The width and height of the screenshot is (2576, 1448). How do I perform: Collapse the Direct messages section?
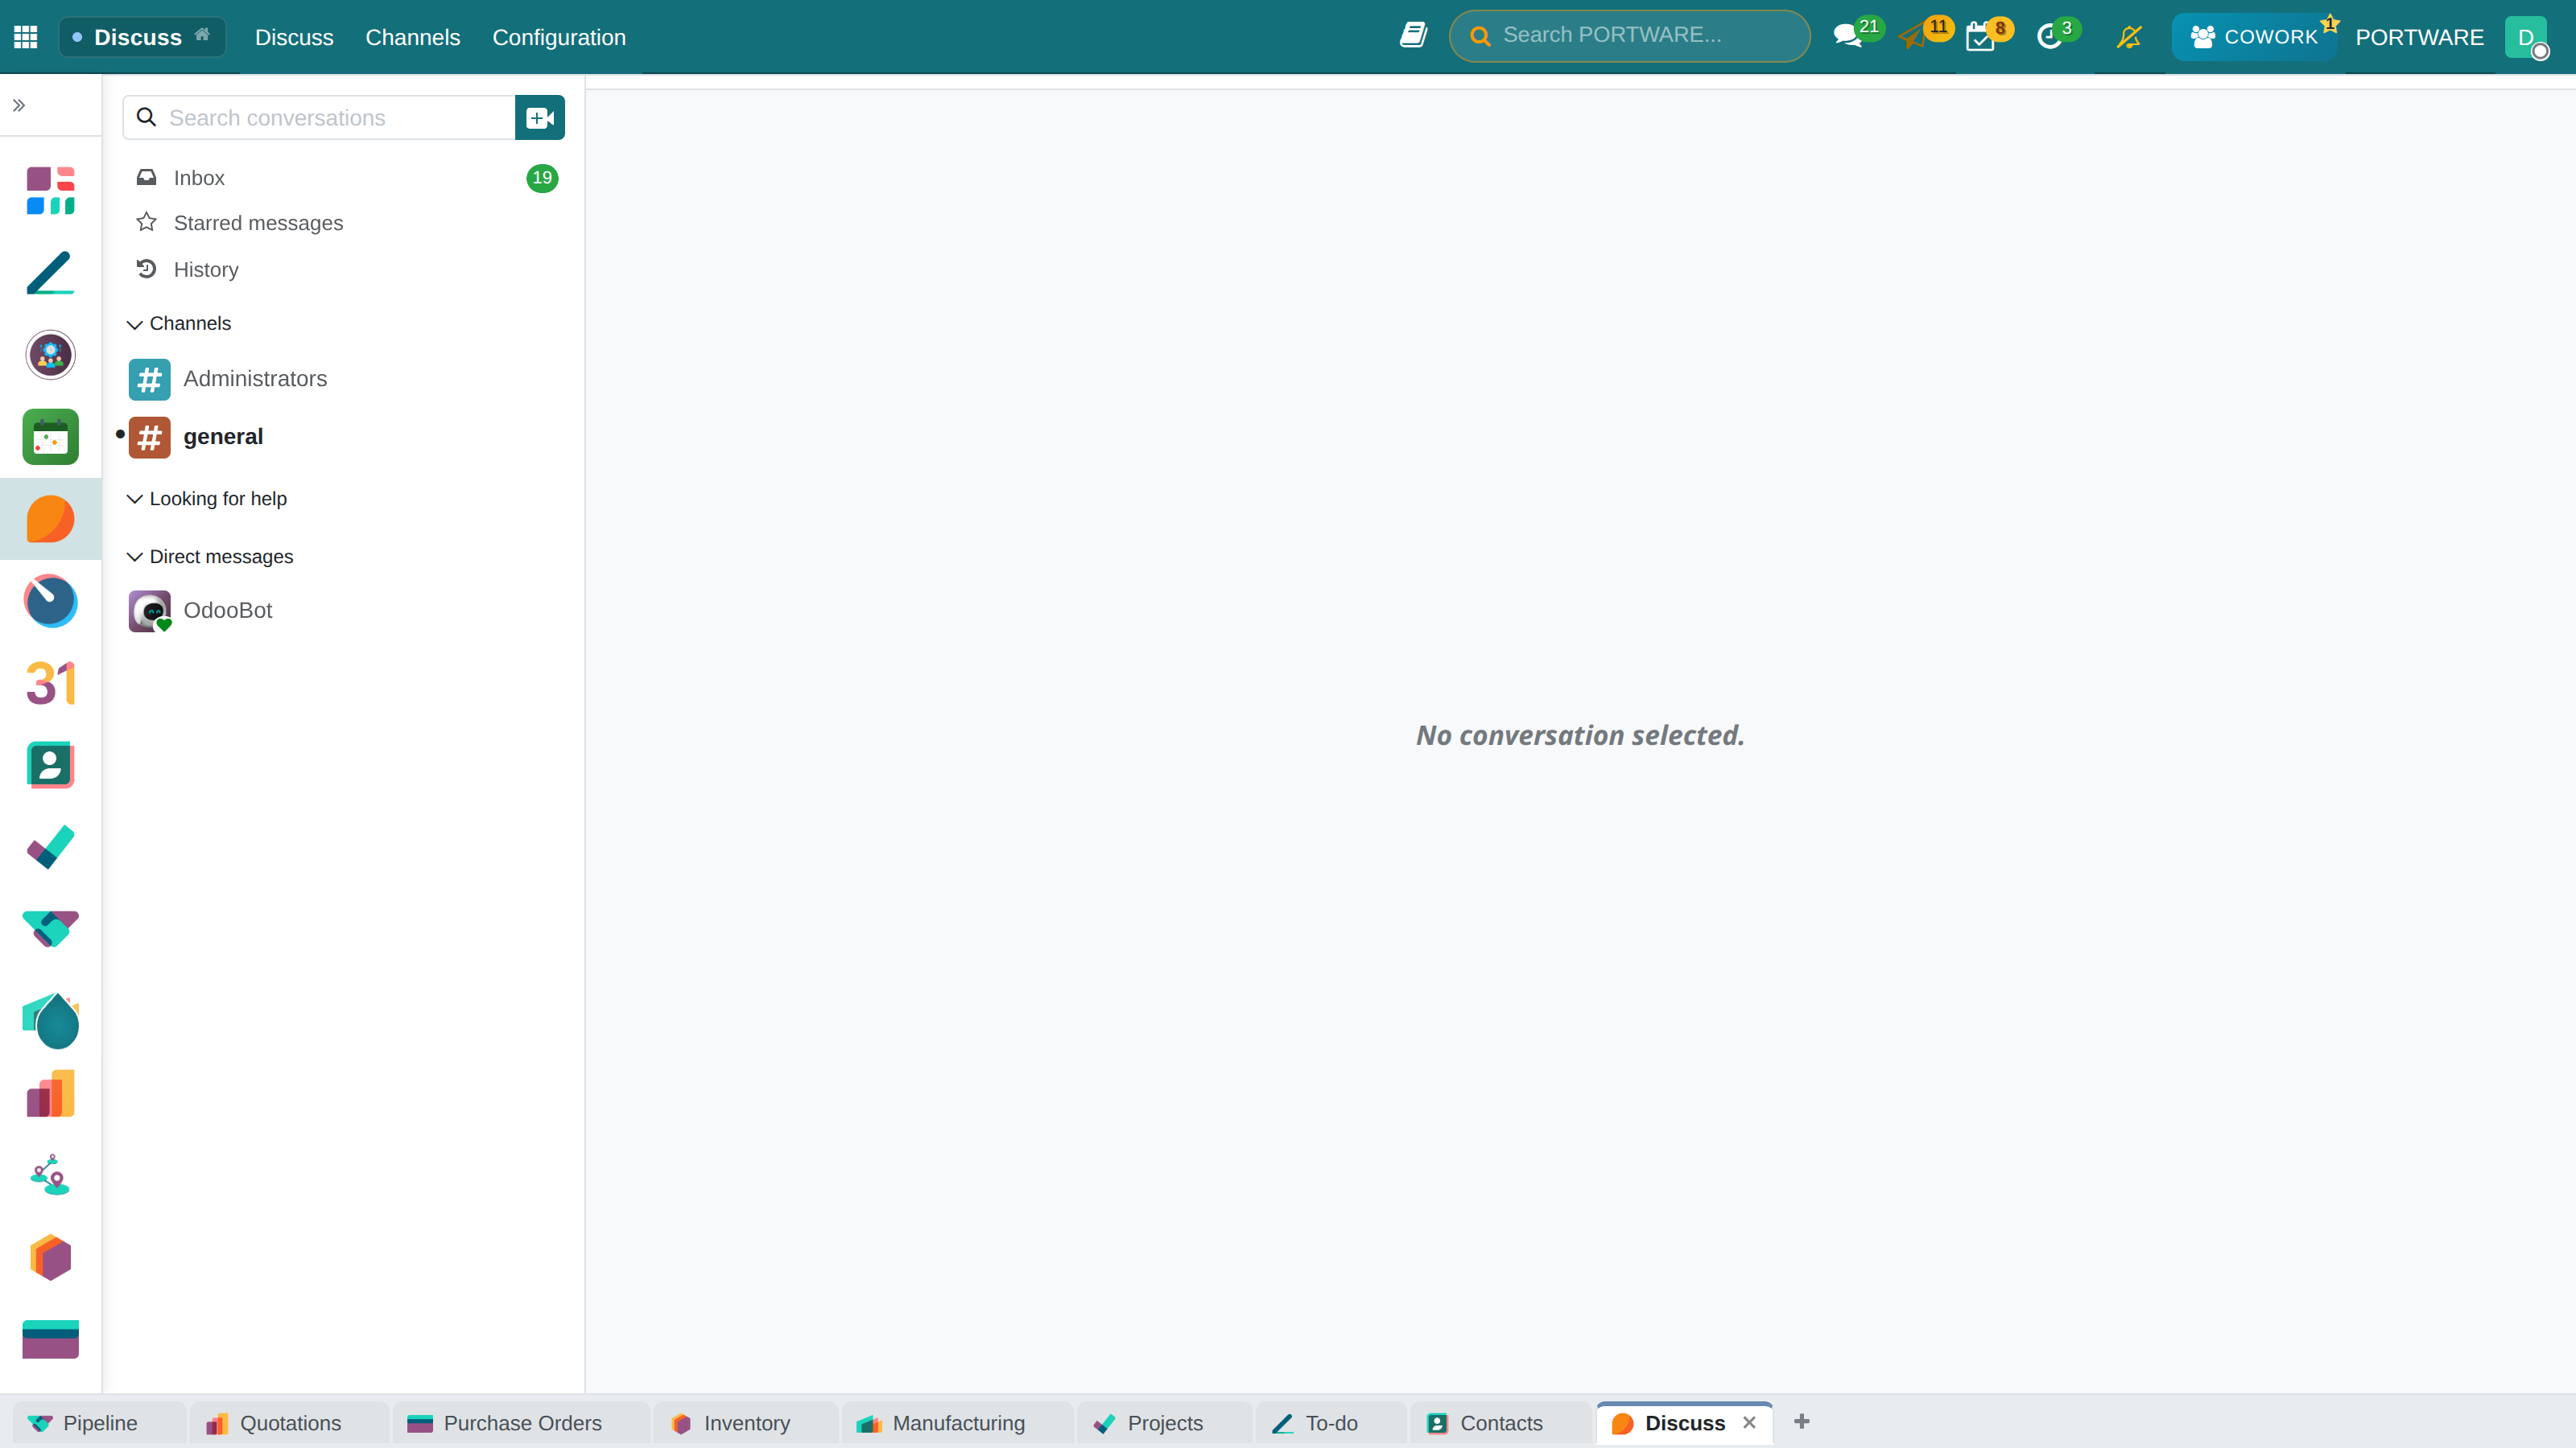tap(210, 557)
